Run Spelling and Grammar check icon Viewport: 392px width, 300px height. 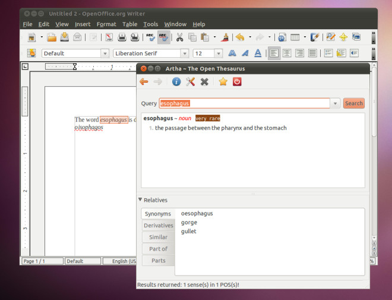[x=150, y=37]
